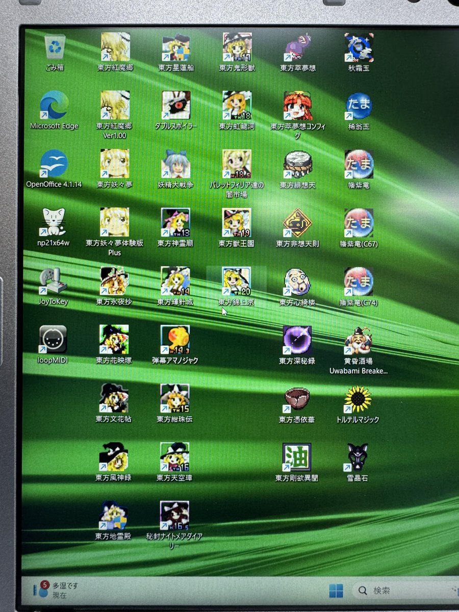Select the JoyToKey joystick icon
Viewport: 459px width, 612px height.
(x=53, y=280)
